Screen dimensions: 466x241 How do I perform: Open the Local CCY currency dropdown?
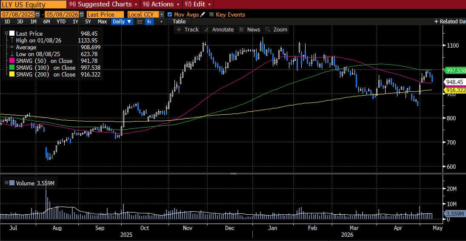(x=146, y=14)
